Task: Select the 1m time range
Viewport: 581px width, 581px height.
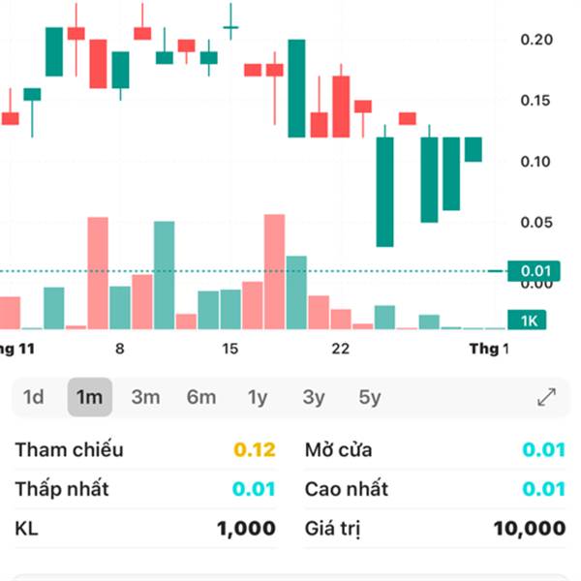Action: click(x=89, y=397)
